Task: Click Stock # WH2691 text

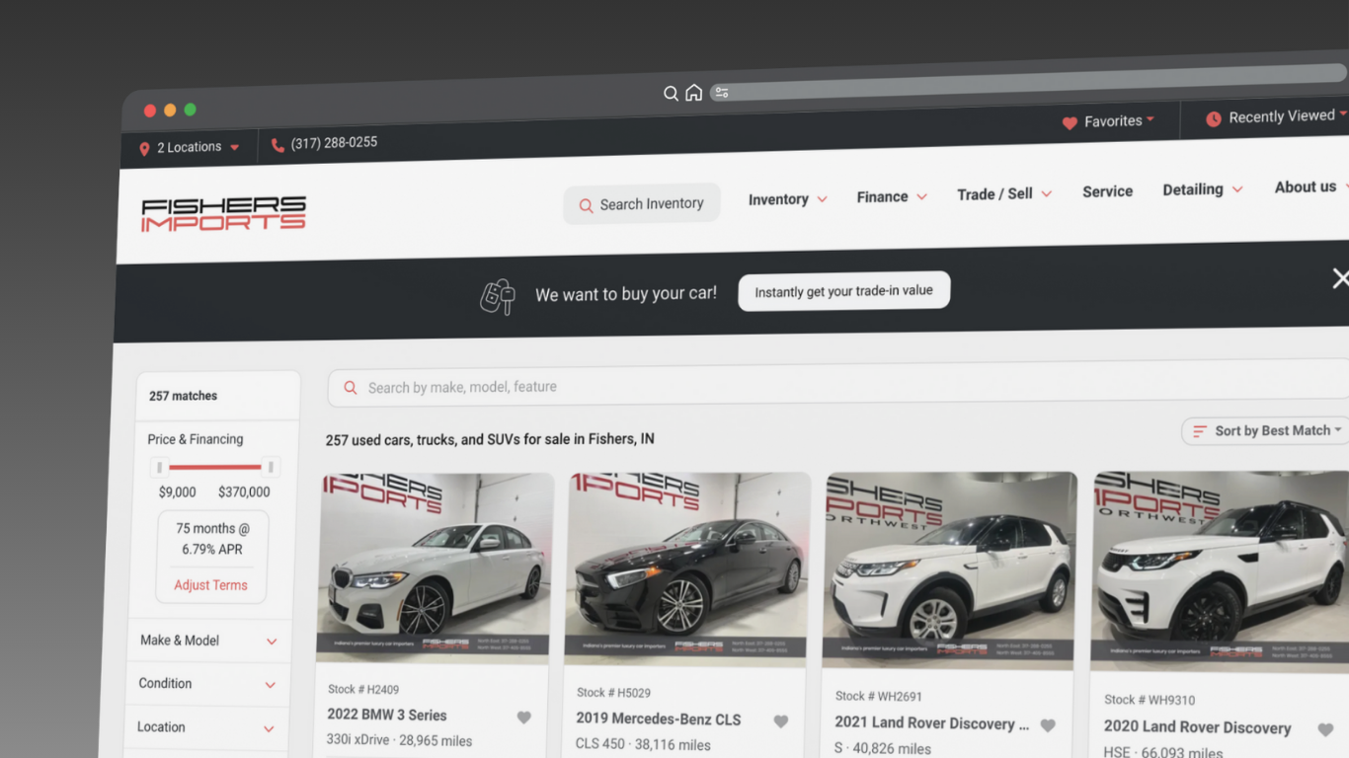Action: 879,697
